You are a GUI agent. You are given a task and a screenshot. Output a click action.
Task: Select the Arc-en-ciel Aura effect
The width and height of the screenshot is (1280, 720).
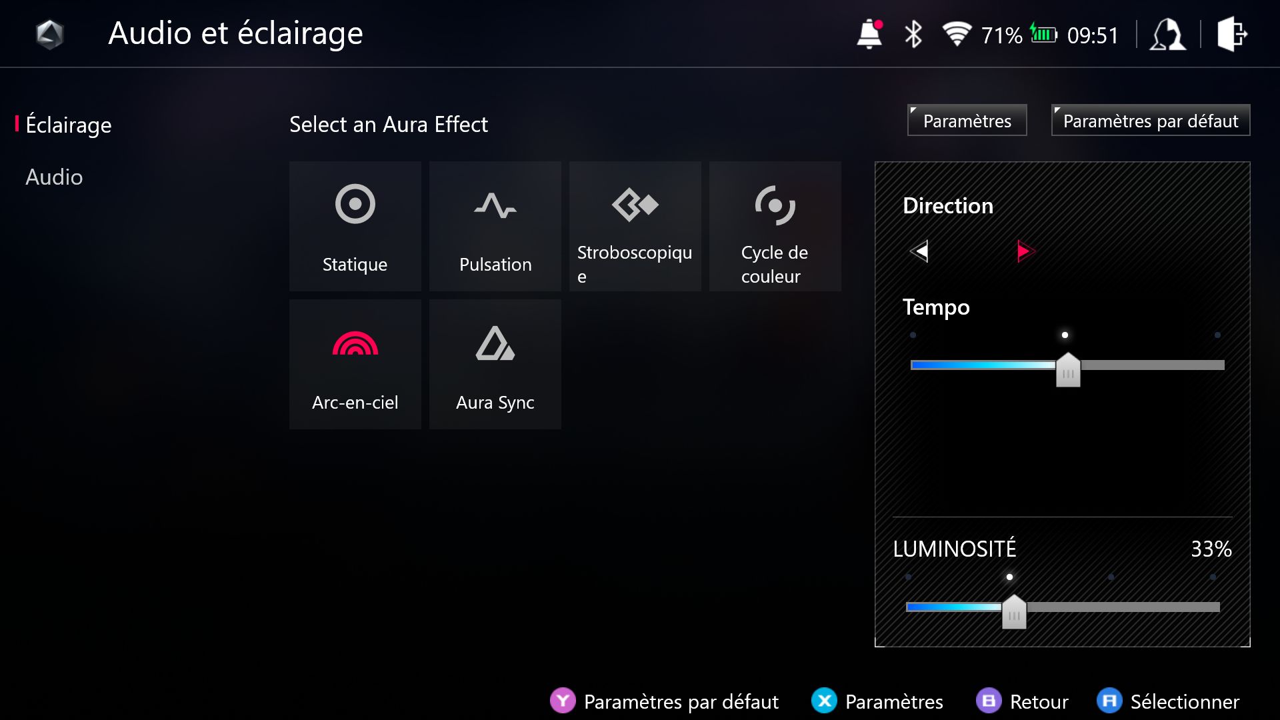click(x=354, y=365)
